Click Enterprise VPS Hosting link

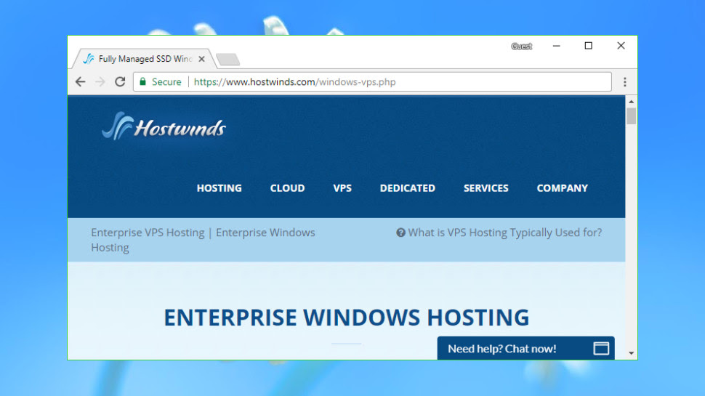(x=148, y=233)
